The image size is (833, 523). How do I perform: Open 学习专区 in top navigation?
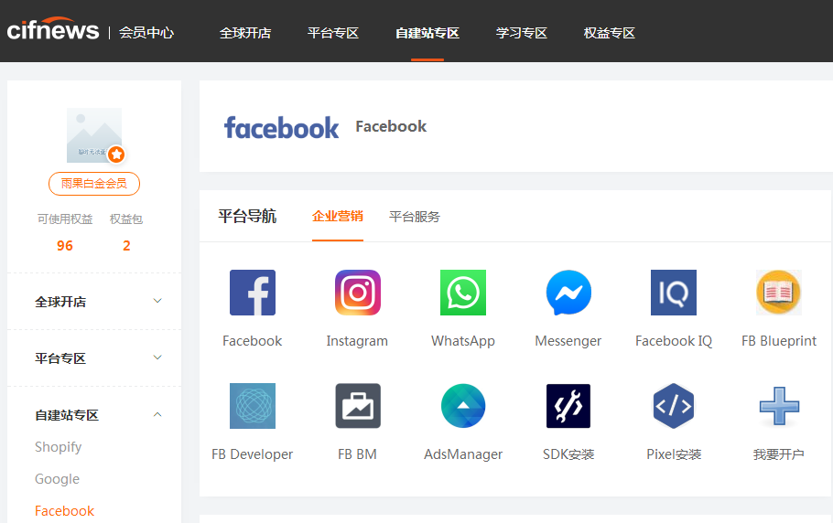pyautogui.click(x=521, y=33)
